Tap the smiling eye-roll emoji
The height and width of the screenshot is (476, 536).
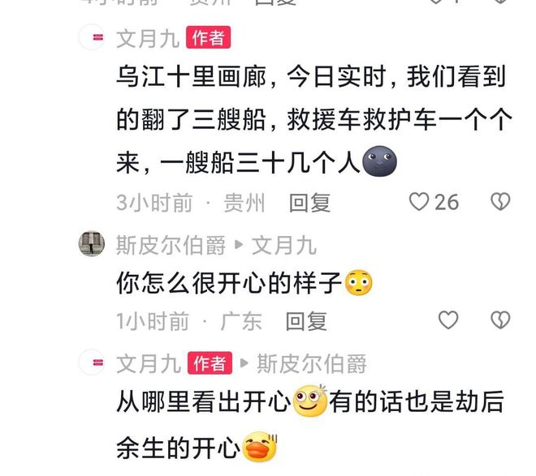point(309,401)
